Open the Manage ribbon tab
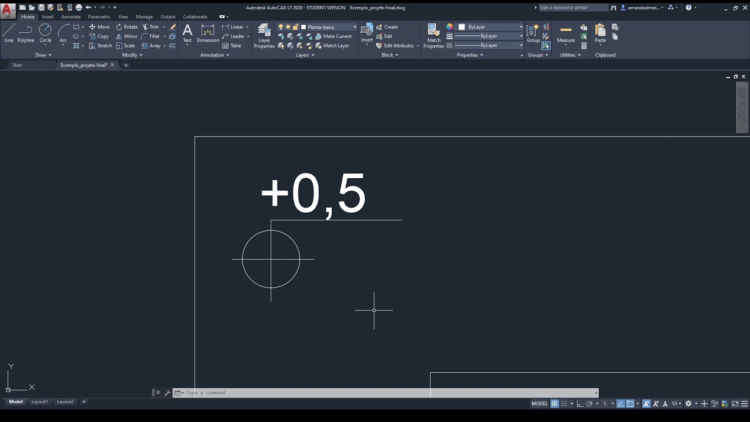750x422 pixels. 144,16
